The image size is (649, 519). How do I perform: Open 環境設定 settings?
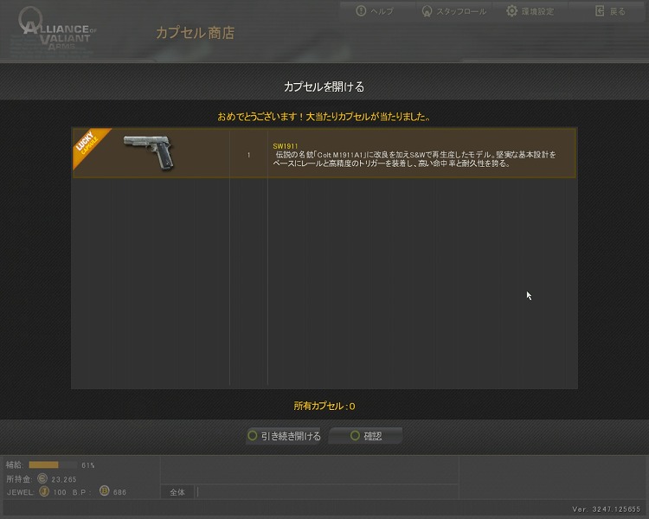[537, 11]
